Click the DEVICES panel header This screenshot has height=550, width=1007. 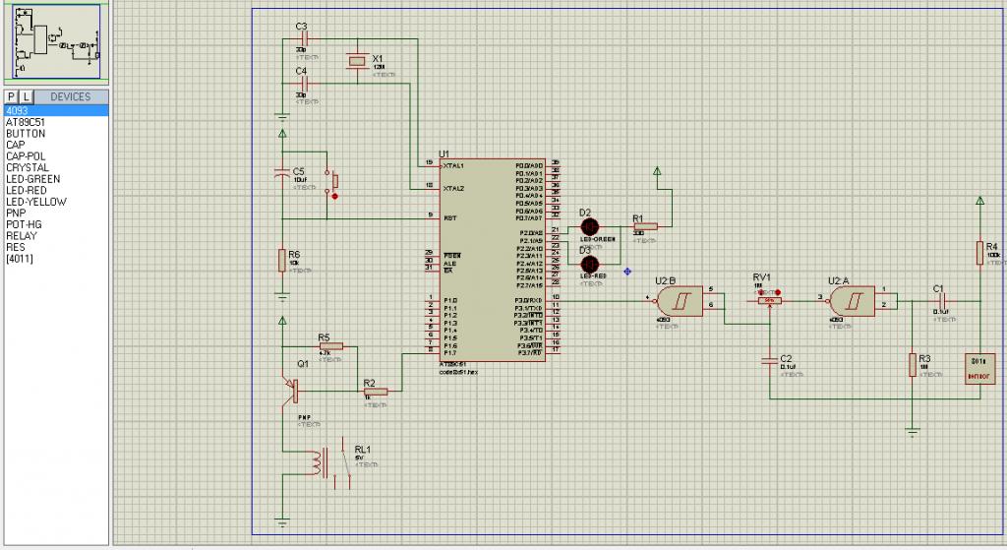[x=71, y=97]
